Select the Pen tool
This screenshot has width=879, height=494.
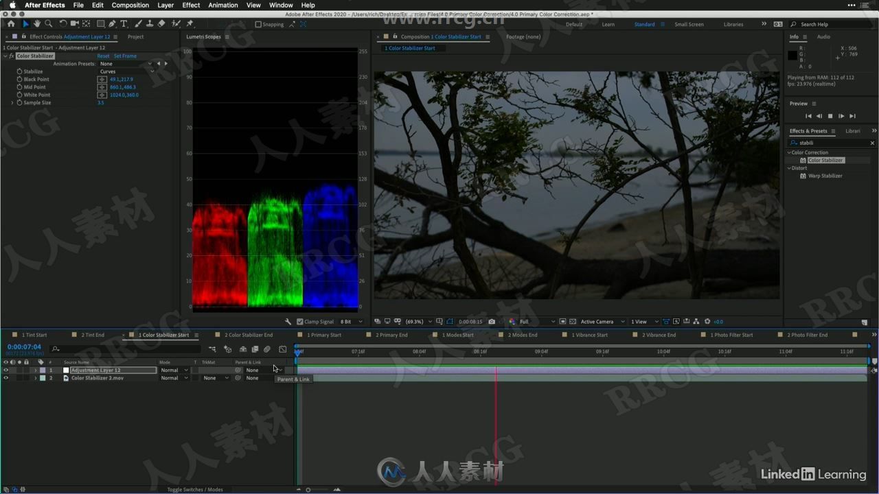(113, 24)
